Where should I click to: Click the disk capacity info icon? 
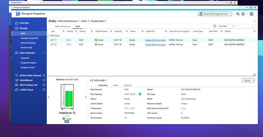(x=140, y=94)
